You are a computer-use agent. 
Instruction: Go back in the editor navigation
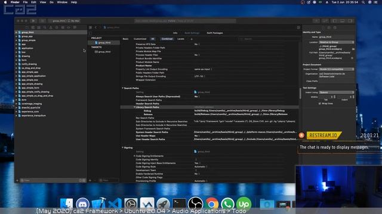pos(95,27)
